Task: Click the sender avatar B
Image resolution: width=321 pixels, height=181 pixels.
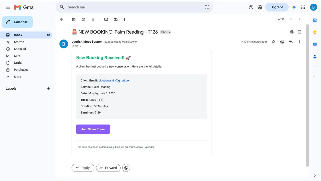Action: 64,44
